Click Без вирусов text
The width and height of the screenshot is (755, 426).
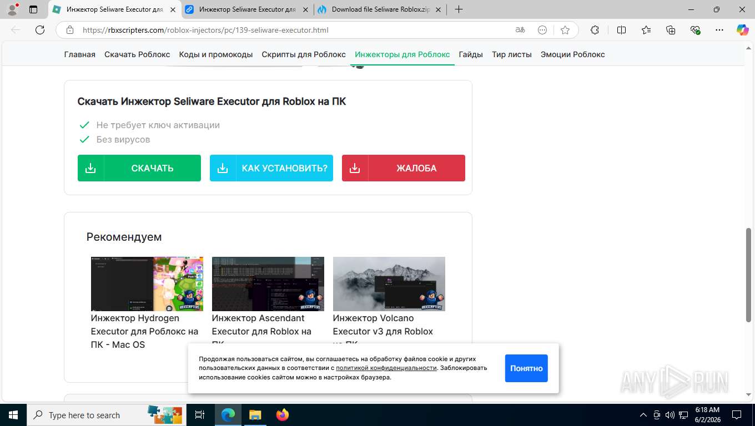[123, 139]
